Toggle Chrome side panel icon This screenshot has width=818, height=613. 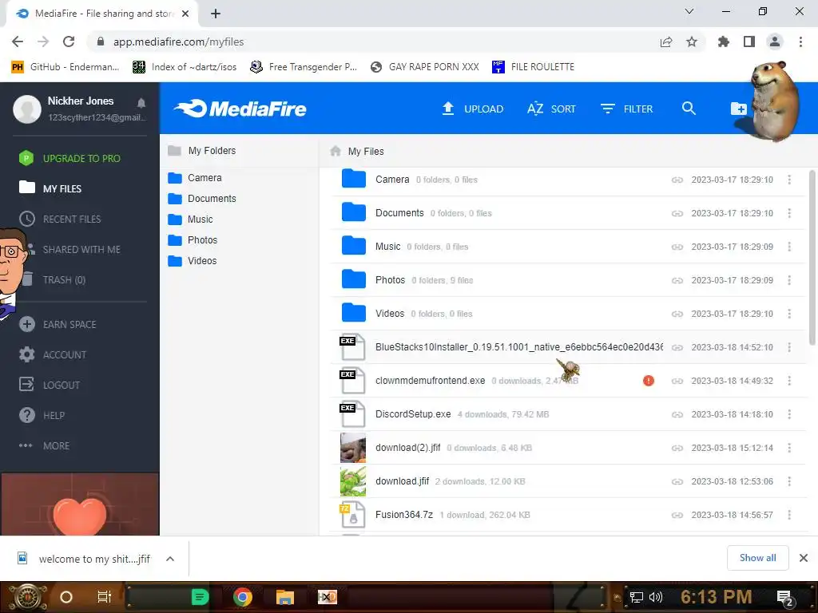tap(749, 42)
